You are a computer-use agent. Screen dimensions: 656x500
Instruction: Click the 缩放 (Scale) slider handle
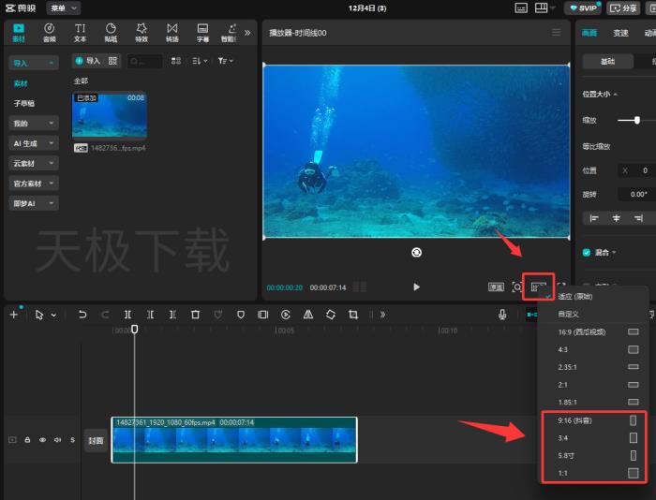tap(637, 120)
